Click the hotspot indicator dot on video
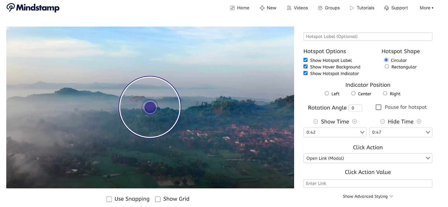The image size is (448, 207). (x=150, y=108)
